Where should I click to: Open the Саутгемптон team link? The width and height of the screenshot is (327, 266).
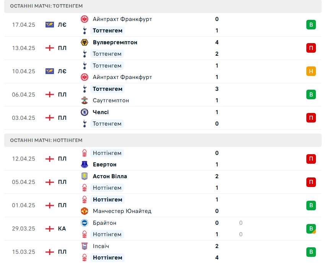coord(111,100)
